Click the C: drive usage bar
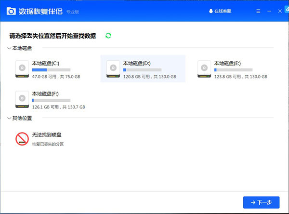289x214 pixels. click(51, 70)
